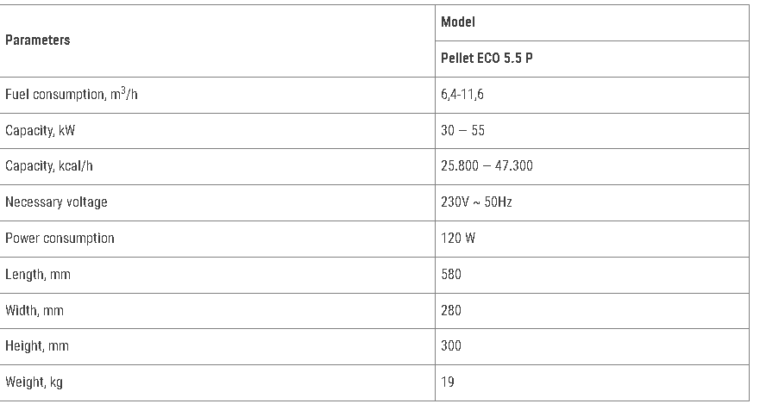Select the Capacity, kcal/h label
The height and width of the screenshot is (410, 760).
[48, 166]
